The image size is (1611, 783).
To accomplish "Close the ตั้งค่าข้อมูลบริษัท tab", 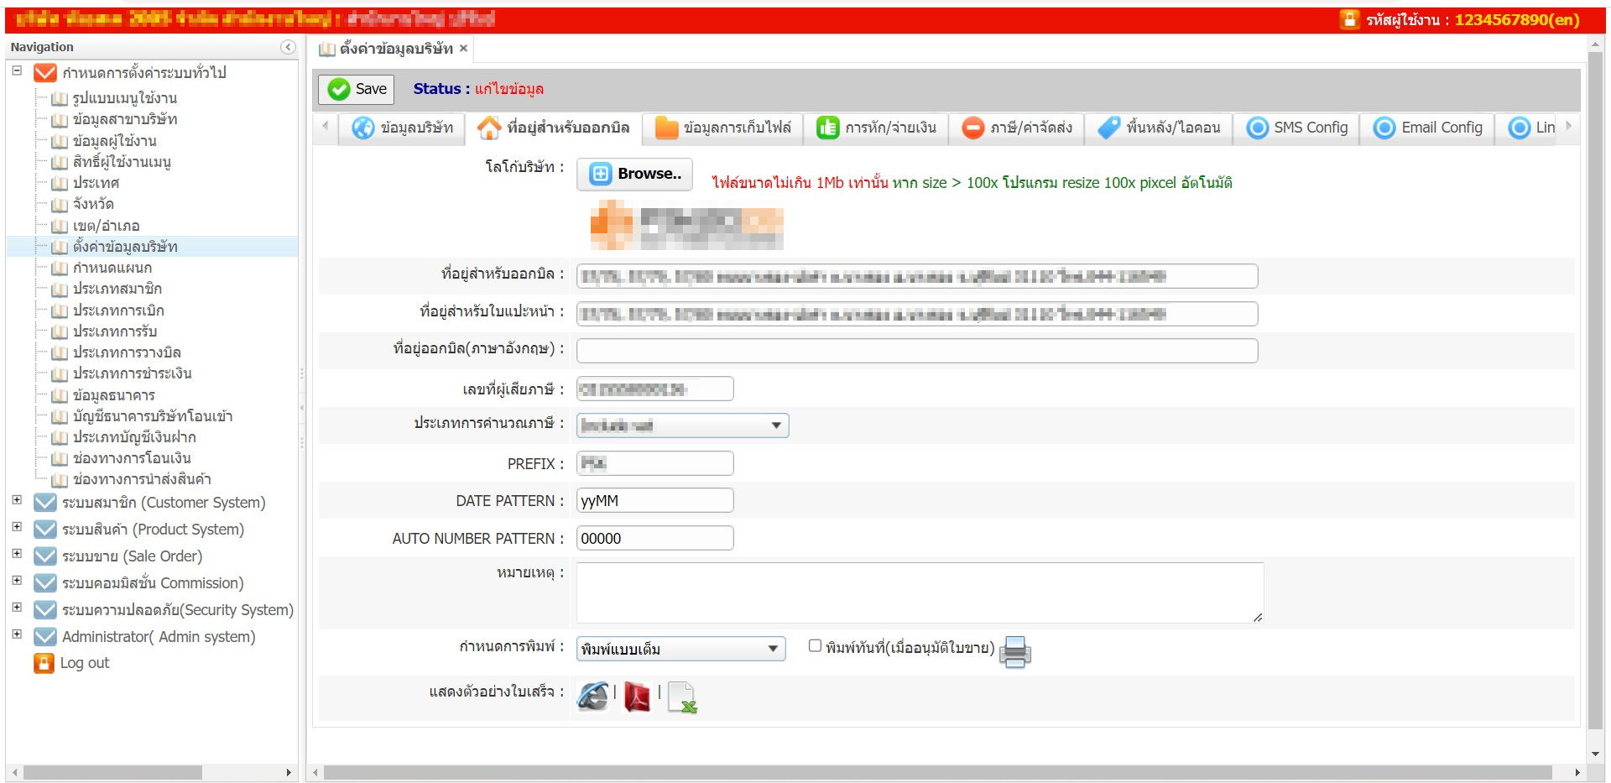I will pos(463,49).
